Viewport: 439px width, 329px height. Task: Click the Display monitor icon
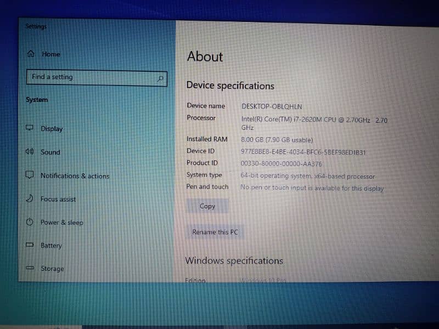tap(30, 128)
